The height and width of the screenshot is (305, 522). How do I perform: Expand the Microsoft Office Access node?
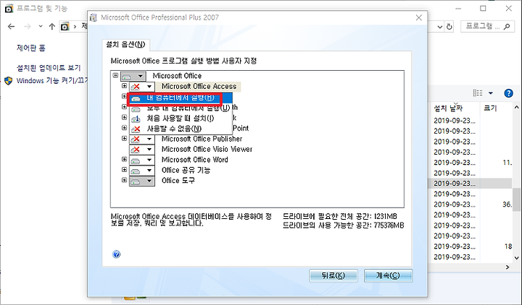(124, 86)
